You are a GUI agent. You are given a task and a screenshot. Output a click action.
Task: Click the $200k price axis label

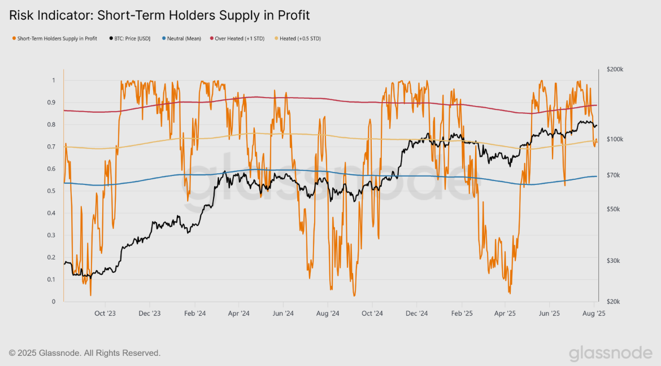click(x=615, y=69)
